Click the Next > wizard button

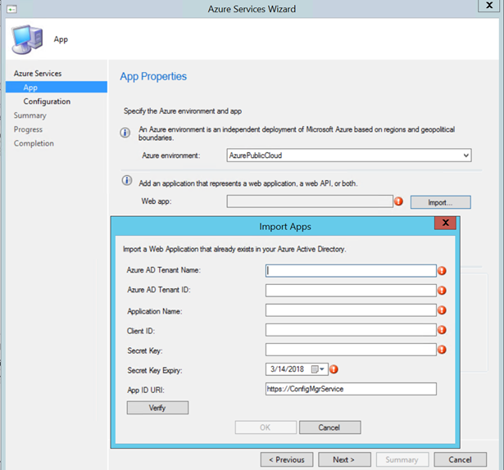pyautogui.click(x=344, y=459)
